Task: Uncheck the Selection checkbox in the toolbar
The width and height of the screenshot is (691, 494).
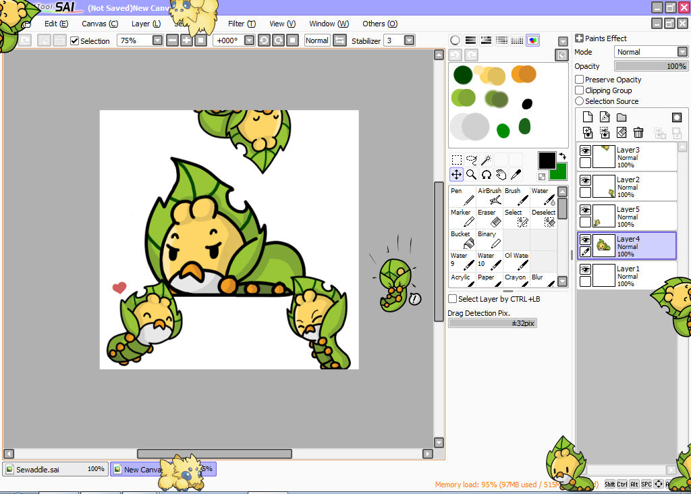Action: click(x=74, y=40)
